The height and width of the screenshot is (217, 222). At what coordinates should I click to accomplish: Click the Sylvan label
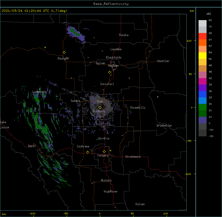click(x=100, y=63)
